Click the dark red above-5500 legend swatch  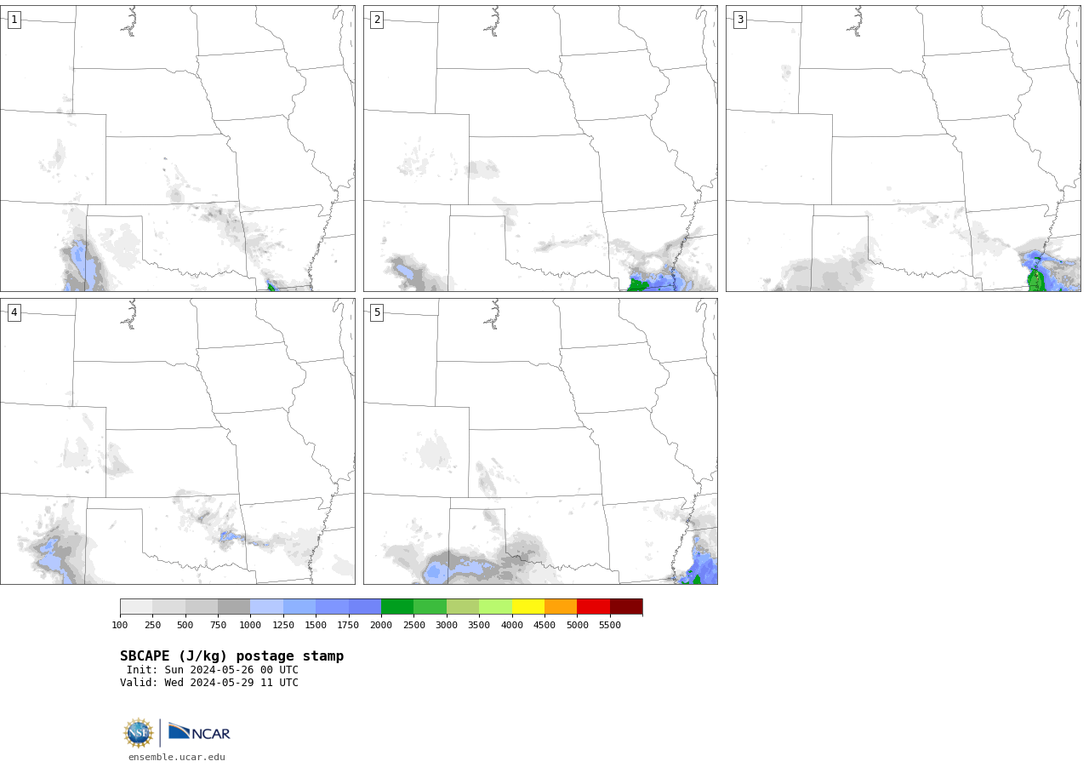coord(626,606)
